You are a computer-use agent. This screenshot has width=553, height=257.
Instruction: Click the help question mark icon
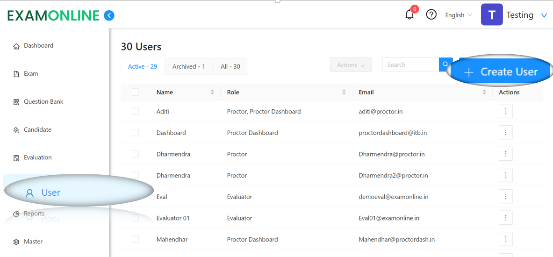coord(431,15)
